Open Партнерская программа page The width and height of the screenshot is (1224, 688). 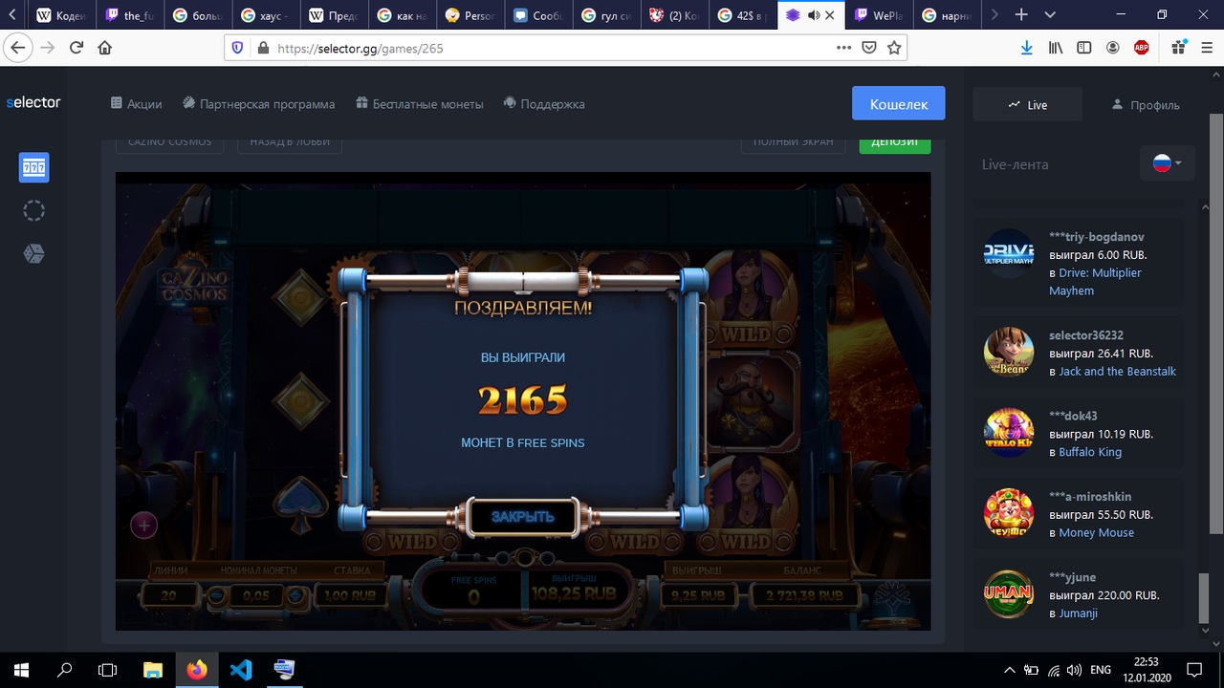pos(258,104)
